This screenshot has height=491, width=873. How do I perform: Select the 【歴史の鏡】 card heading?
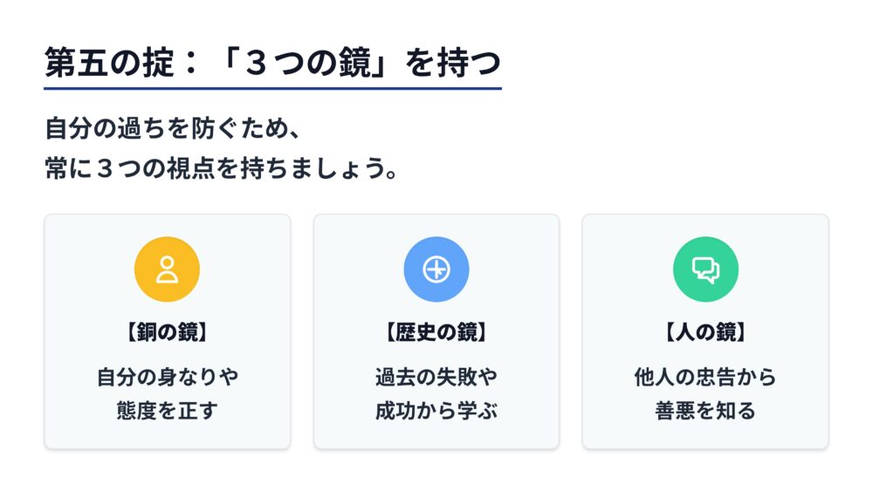[x=436, y=332]
